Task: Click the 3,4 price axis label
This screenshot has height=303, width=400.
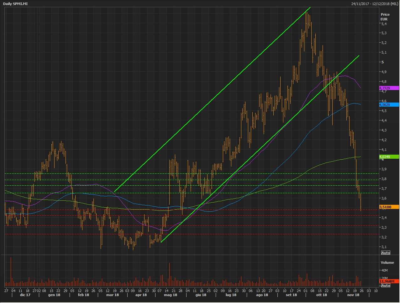Action: (x=384, y=218)
